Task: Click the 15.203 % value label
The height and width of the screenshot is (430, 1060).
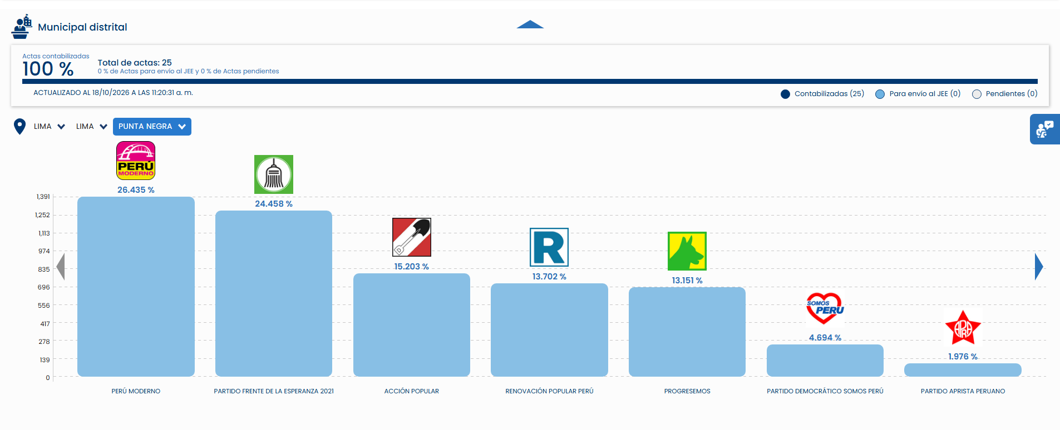Action: pyautogui.click(x=412, y=267)
